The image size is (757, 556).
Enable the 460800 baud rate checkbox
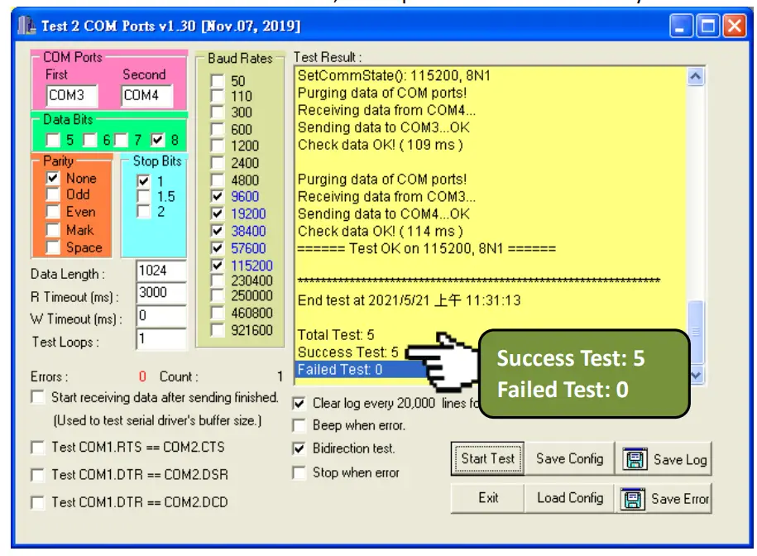218,313
